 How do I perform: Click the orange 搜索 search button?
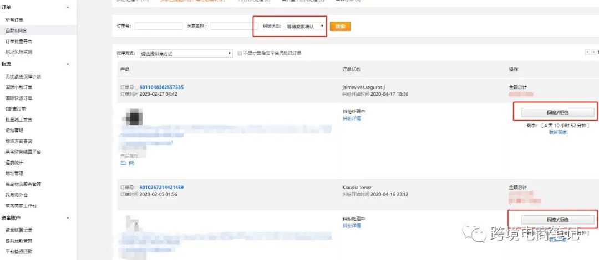click(x=340, y=27)
